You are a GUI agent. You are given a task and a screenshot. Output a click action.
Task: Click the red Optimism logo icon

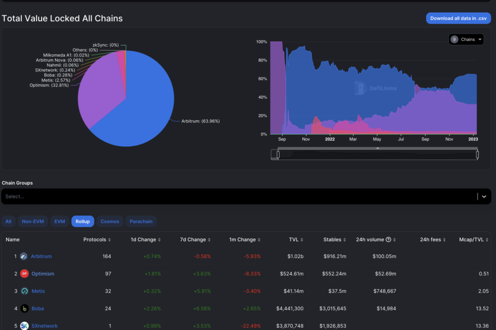24,274
